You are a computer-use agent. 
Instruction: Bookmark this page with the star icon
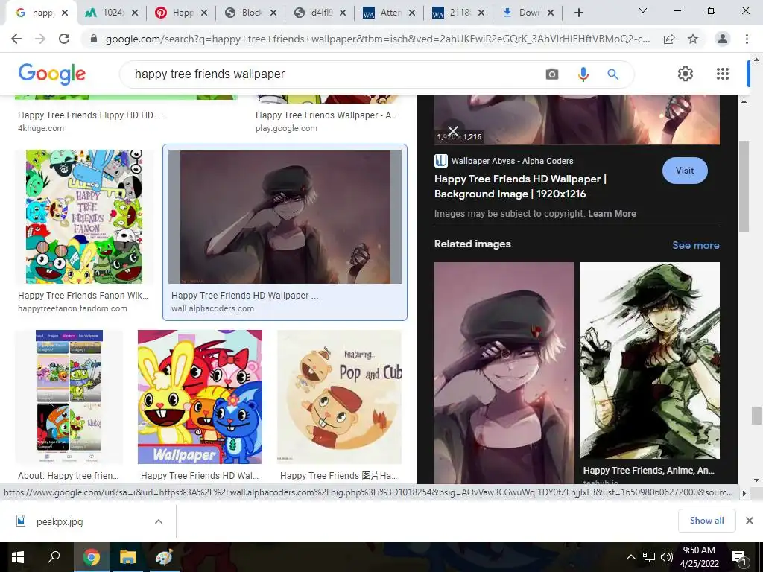point(693,39)
